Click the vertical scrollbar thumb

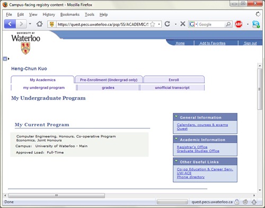[x=260, y=89]
